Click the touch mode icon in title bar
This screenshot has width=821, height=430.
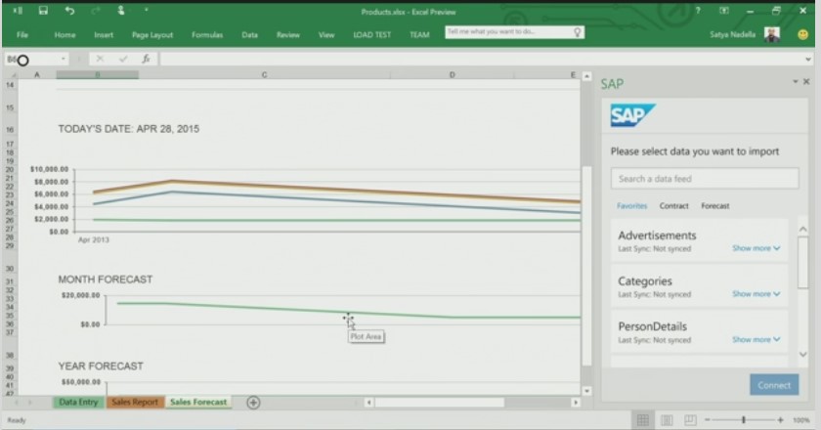pos(121,11)
